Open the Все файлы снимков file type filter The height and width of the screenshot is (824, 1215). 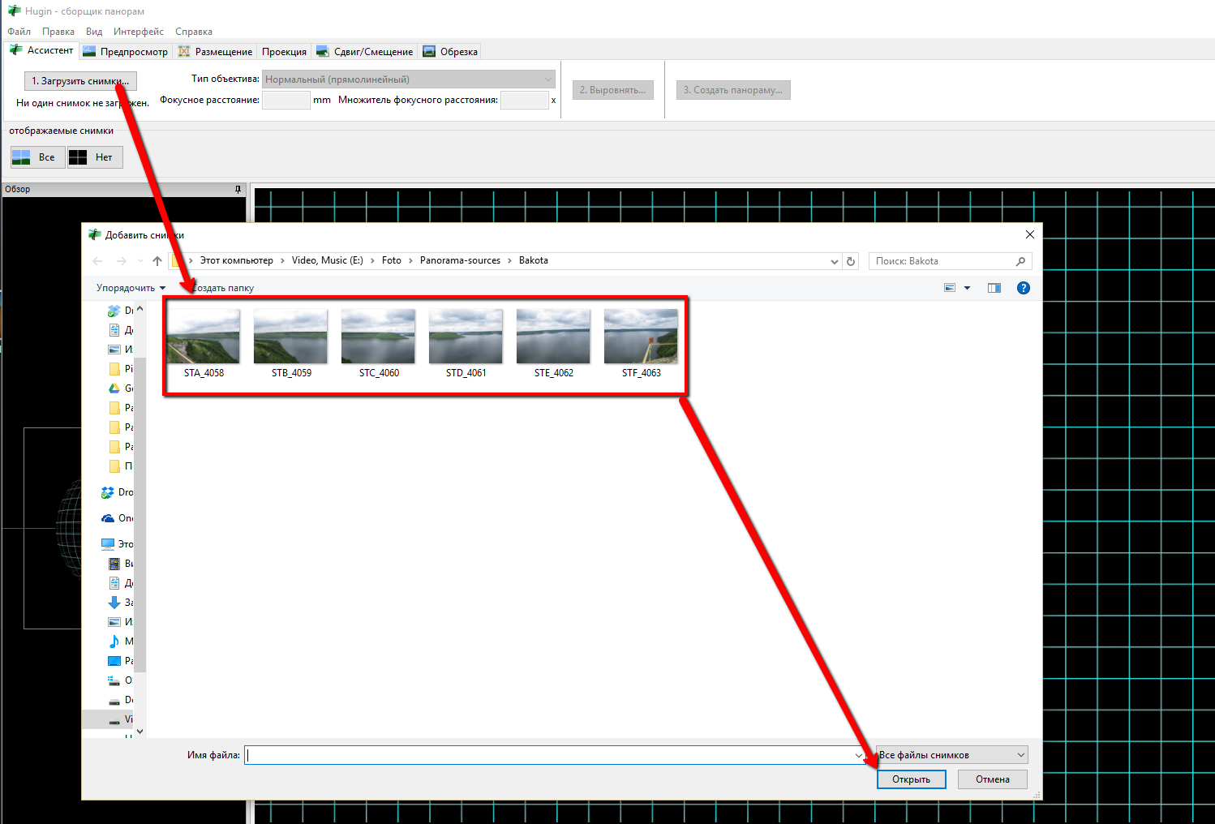(x=952, y=755)
